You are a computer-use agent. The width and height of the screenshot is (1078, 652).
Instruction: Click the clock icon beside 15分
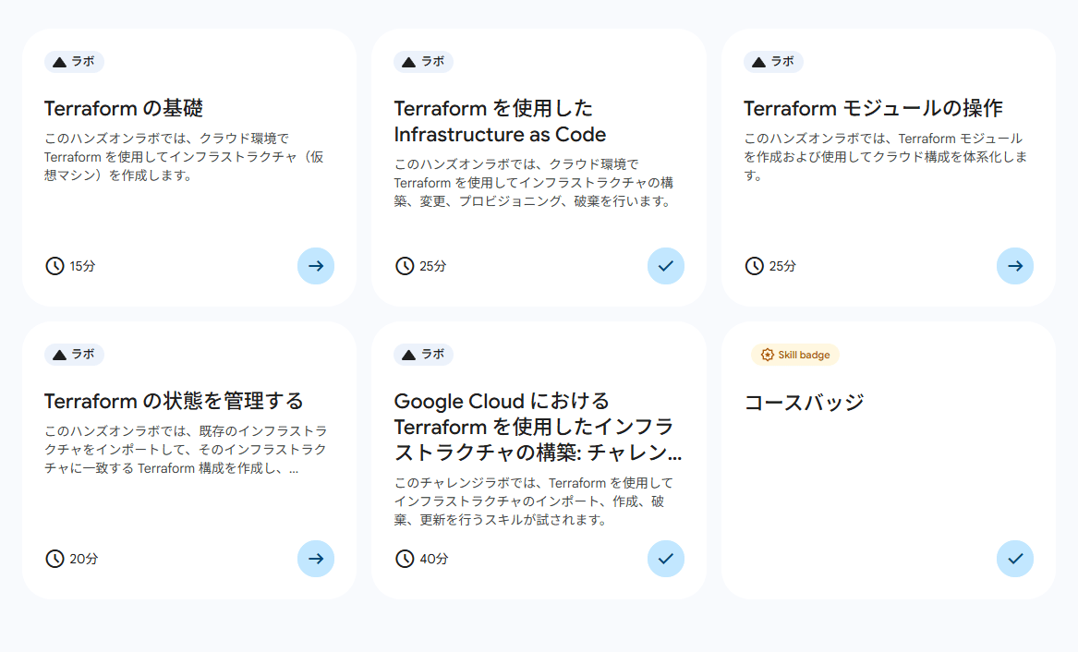pyautogui.click(x=55, y=266)
